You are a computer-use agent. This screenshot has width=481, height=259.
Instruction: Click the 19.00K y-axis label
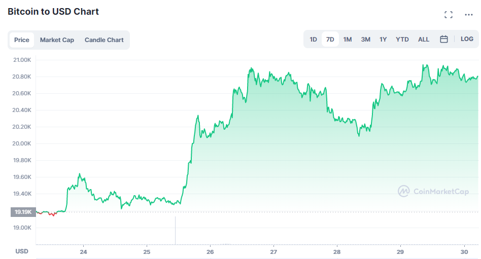[22, 228]
